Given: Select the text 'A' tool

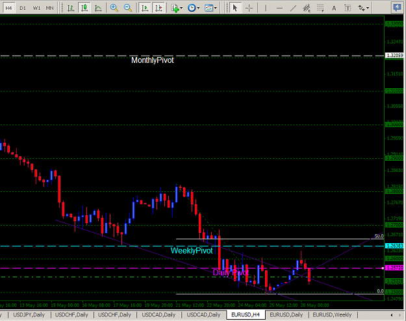Looking at the screenshot, I should (334, 8).
